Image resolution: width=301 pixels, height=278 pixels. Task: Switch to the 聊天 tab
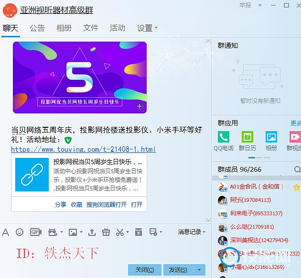11,28
